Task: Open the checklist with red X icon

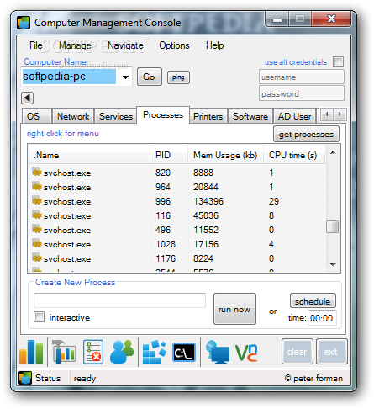Action: click(x=93, y=352)
